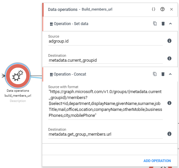Collapse the Concat operation section

point(170,74)
